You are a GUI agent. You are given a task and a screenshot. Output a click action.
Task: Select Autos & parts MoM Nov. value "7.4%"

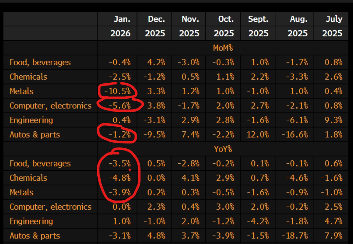(x=190, y=135)
